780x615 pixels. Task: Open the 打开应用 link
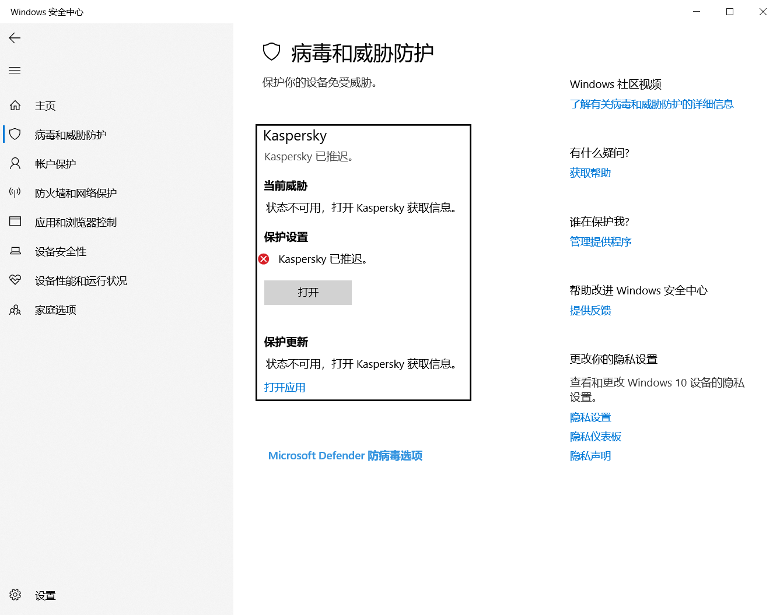[285, 388]
